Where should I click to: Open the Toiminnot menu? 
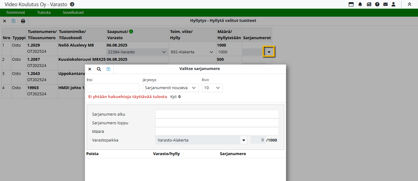15,13
